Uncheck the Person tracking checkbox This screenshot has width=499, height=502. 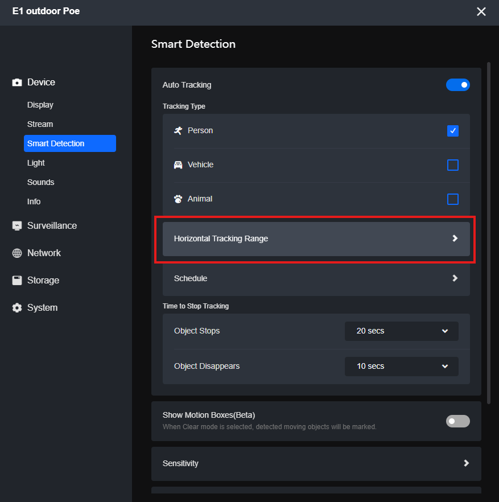click(452, 131)
